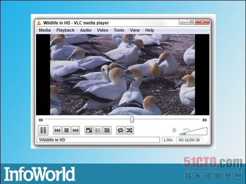
Task: Open the Tools menu
Action: tap(119, 30)
